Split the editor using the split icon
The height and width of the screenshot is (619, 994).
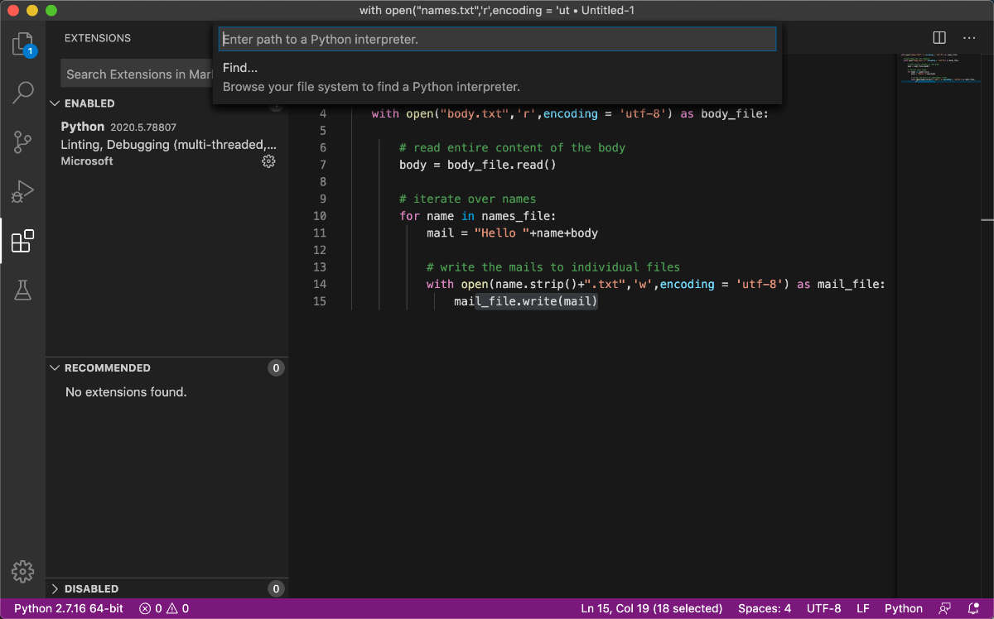click(x=939, y=37)
